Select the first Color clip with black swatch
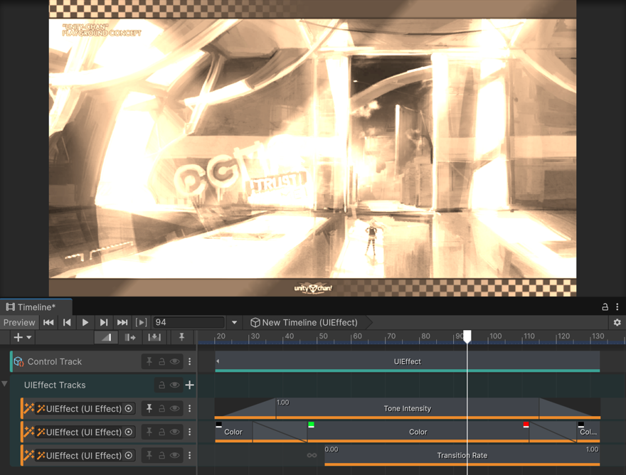This screenshot has height=475, width=626. 234,432
